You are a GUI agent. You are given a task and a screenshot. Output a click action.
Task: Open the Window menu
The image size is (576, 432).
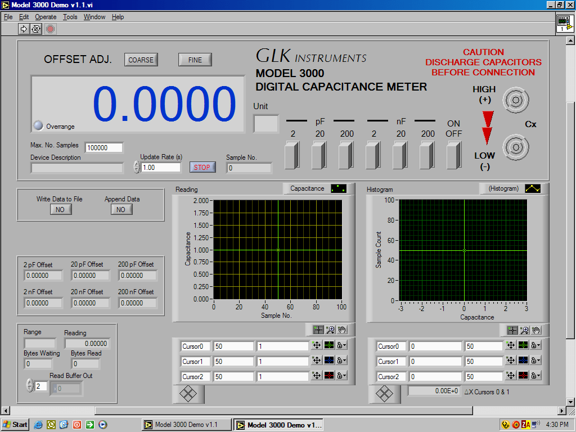[x=94, y=17]
